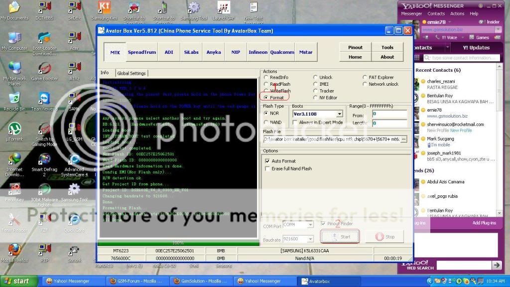This screenshot has width=510, height=287.
Task: Open the COM Port COM4 dropdown
Action: 310,225
